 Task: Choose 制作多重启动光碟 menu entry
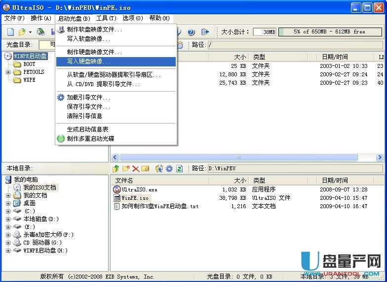90,139
